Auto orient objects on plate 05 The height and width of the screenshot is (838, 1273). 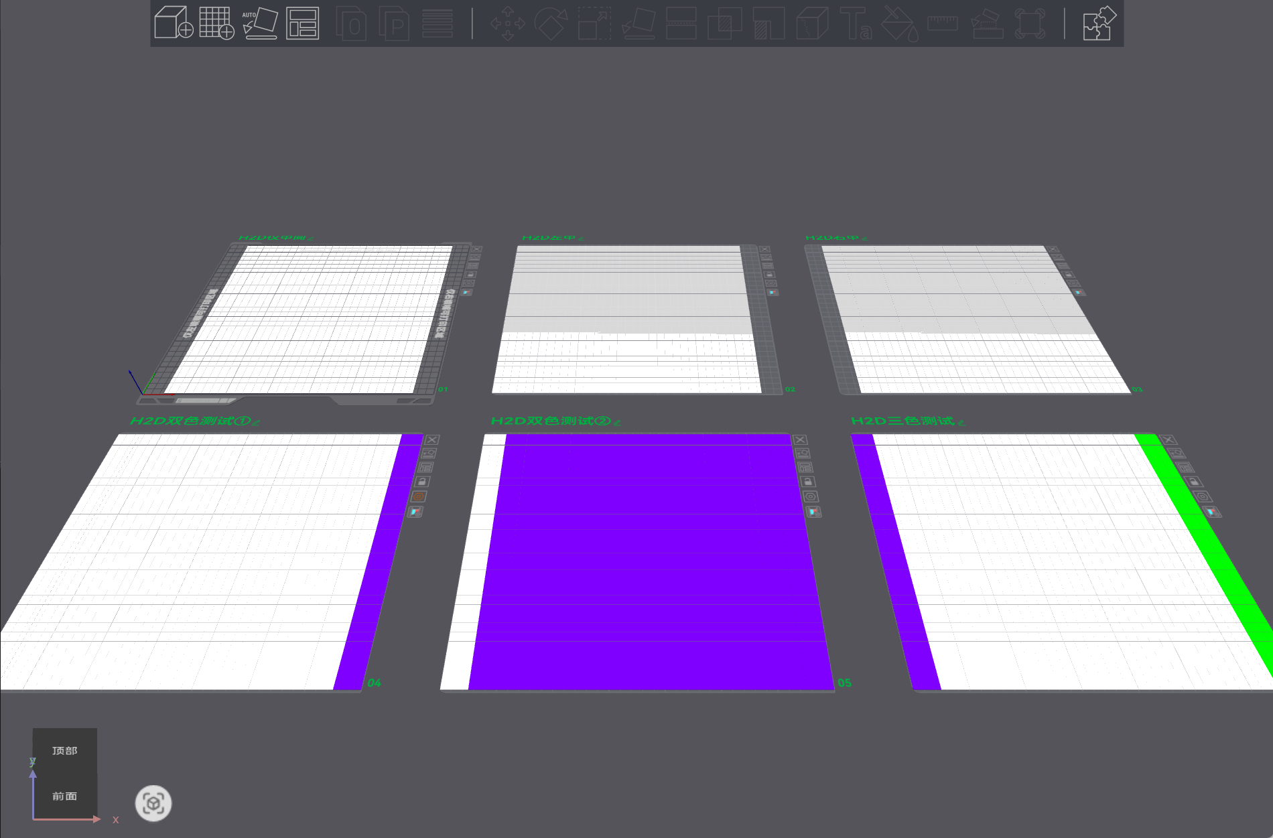[803, 453]
